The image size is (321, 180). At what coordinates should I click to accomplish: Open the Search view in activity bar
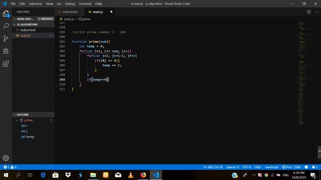(x=6, y=26)
